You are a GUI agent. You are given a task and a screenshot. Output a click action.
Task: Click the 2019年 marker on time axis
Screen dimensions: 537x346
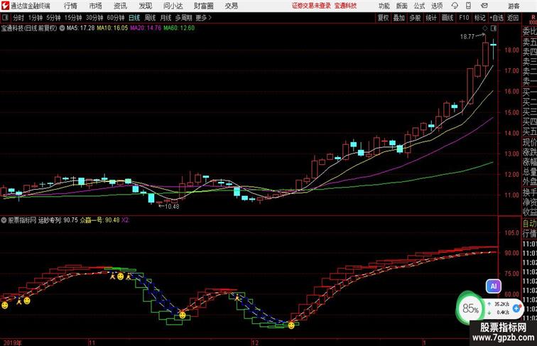[12, 342]
